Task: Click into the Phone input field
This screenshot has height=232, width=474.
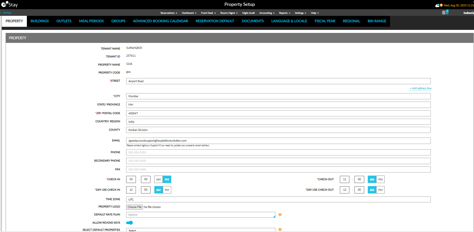Action: (278, 152)
